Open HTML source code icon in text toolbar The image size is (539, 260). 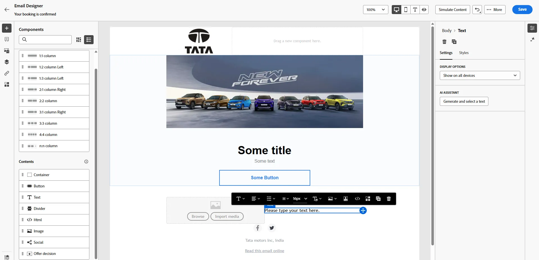(x=357, y=199)
